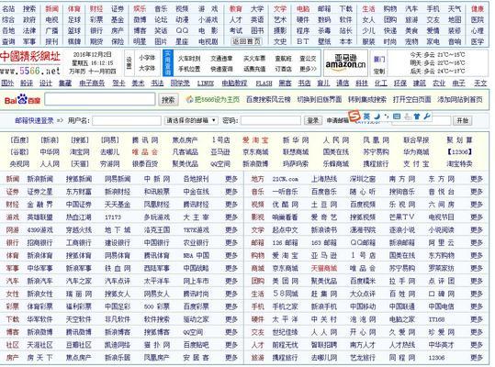Change the weather city 厦门

pyautogui.click(x=378, y=60)
